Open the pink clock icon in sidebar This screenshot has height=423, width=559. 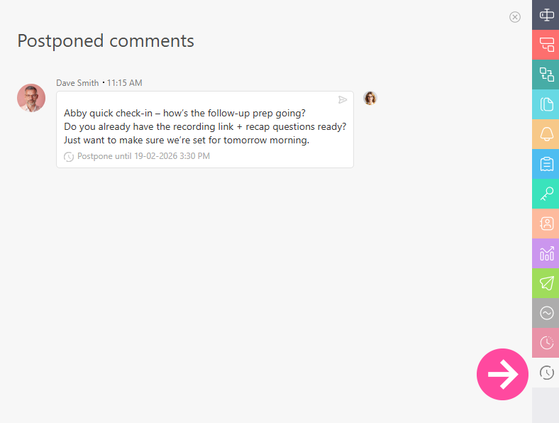coord(546,343)
